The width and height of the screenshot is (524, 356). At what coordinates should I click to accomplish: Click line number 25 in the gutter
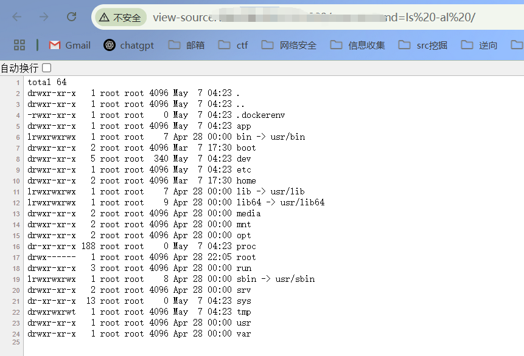click(16, 342)
